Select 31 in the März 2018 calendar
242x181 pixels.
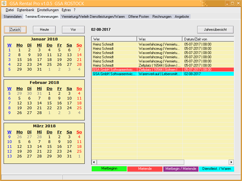(69, 156)
